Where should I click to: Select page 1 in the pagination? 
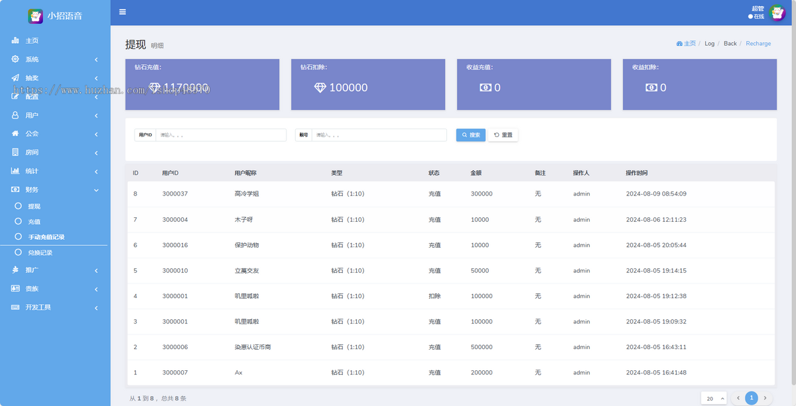[x=752, y=398]
